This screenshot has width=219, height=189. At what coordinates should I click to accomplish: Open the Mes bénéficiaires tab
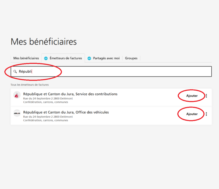tap(26, 58)
